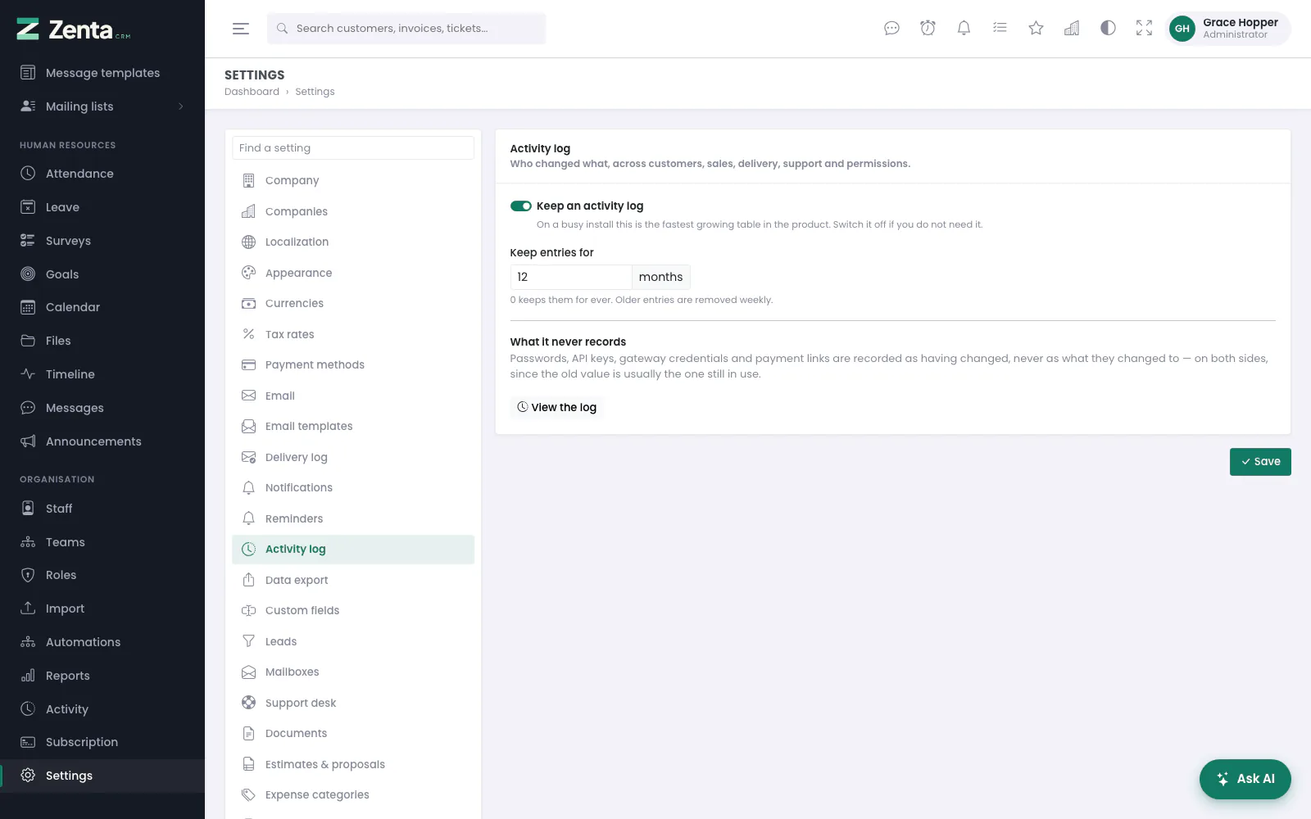Switch dark mode with half-circle icon
Image resolution: width=1311 pixels, height=819 pixels.
(1108, 29)
